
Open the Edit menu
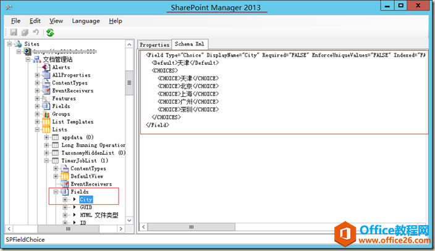(35, 21)
